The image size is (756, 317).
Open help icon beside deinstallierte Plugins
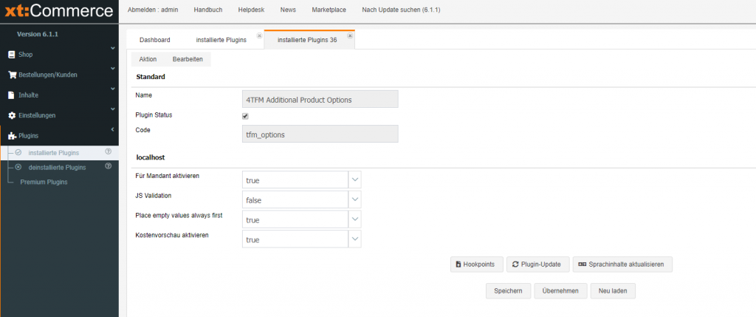click(108, 166)
